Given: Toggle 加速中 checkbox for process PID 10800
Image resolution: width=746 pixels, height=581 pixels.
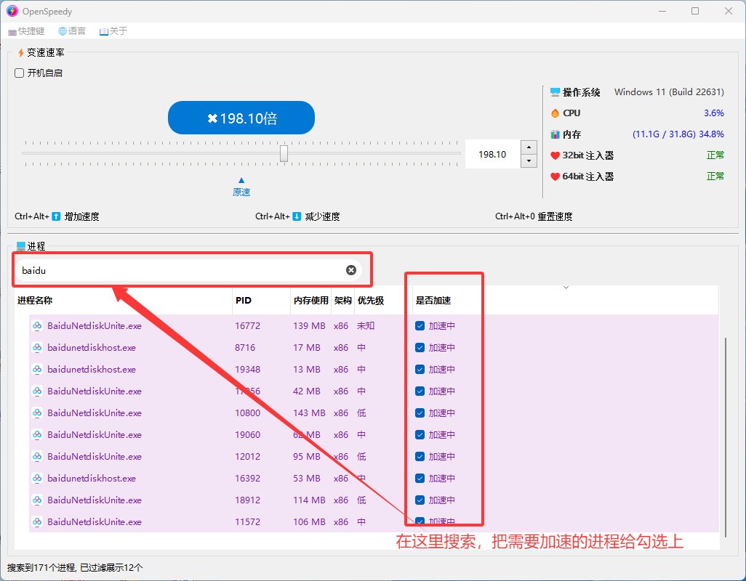Looking at the screenshot, I should pos(420,413).
